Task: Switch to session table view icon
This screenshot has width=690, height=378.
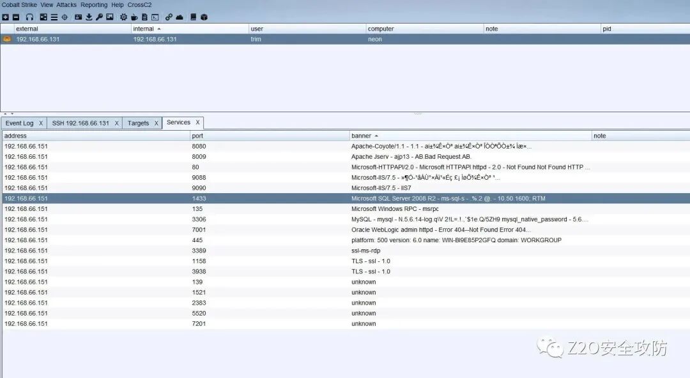Action: [x=54, y=17]
